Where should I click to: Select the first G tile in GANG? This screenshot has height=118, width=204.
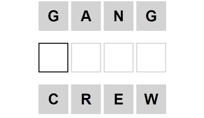point(53,16)
